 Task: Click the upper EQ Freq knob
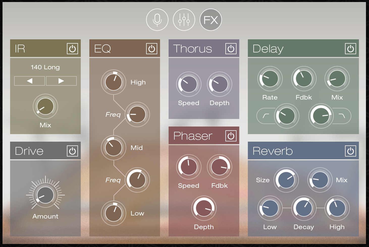click(137, 114)
